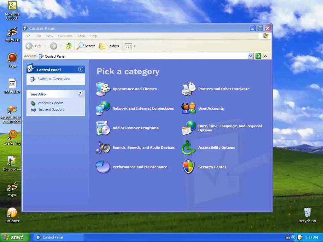The width and height of the screenshot is (323, 242).
Task: Open the Appearance and Themes text link
Action: coord(134,89)
